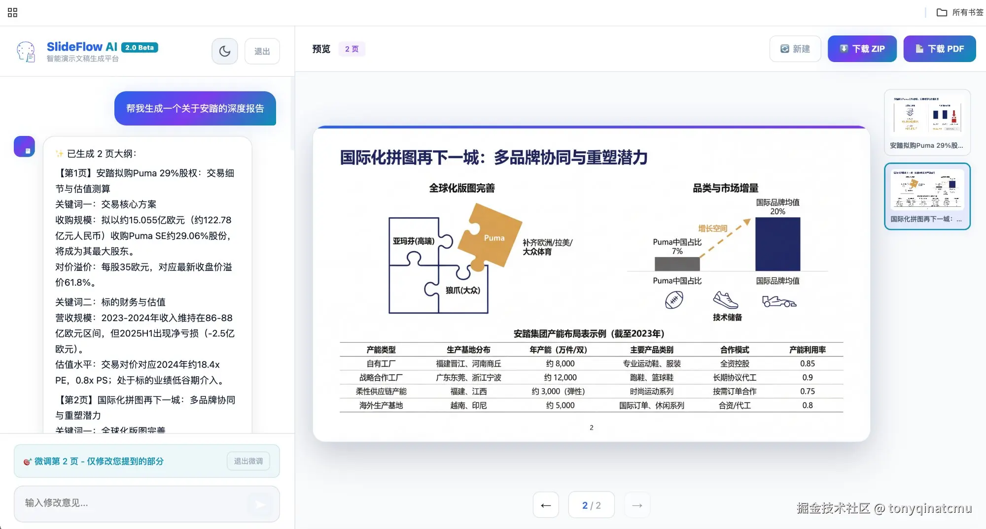The image size is (986, 529).
Task: Toggle dark mode with the moon button
Action: click(x=225, y=51)
